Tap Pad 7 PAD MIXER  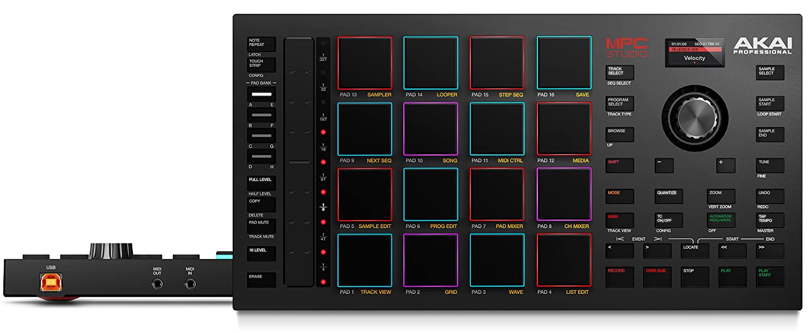(x=497, y=195)
